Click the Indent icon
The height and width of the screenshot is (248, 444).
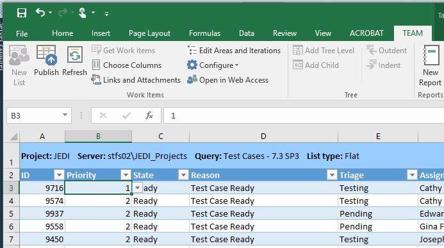[x=371, y=65]
